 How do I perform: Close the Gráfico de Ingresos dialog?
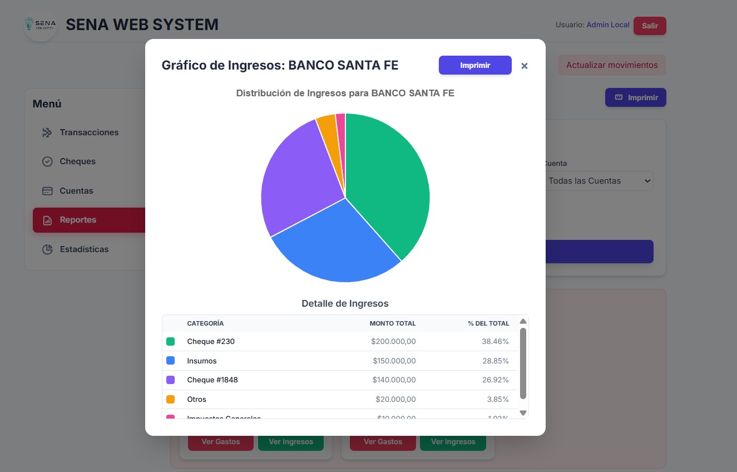point(524,66)
